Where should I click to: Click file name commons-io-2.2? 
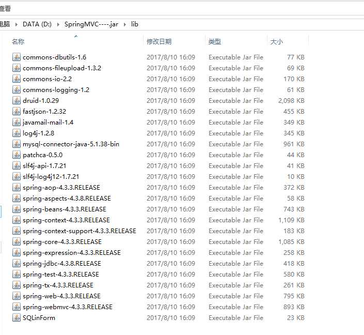(x=47, y=79)
